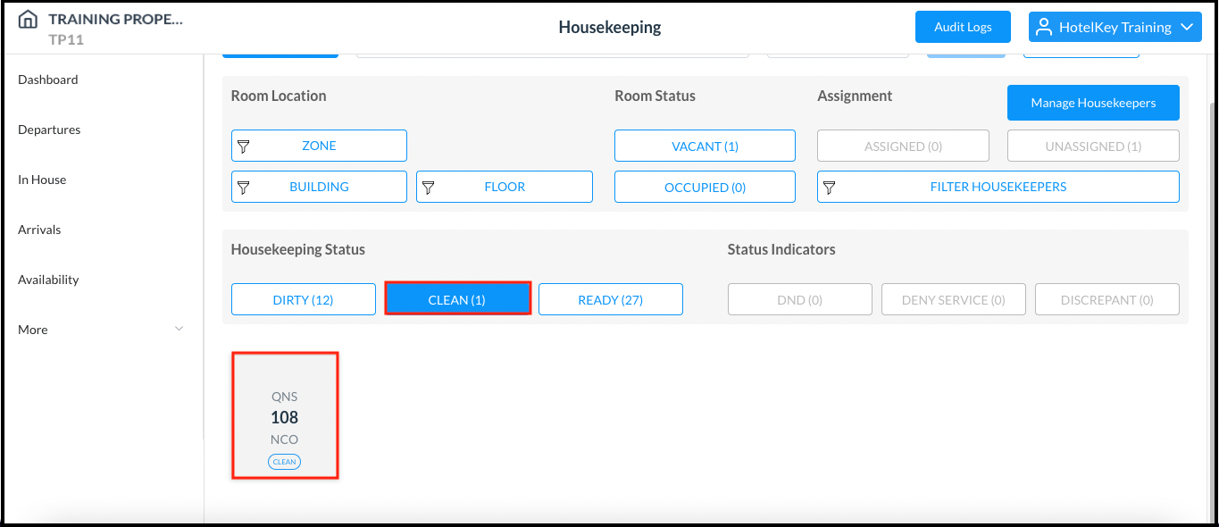The height and width of the screenshot is (527, 1219).
Task: Open Manage Housekeepers
Action: (1093, 103)
